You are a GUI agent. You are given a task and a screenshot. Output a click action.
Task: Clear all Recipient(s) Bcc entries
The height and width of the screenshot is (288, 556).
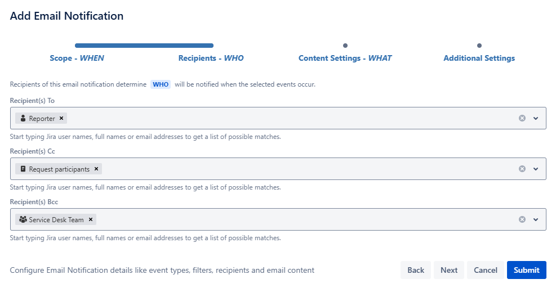(522, 219)
